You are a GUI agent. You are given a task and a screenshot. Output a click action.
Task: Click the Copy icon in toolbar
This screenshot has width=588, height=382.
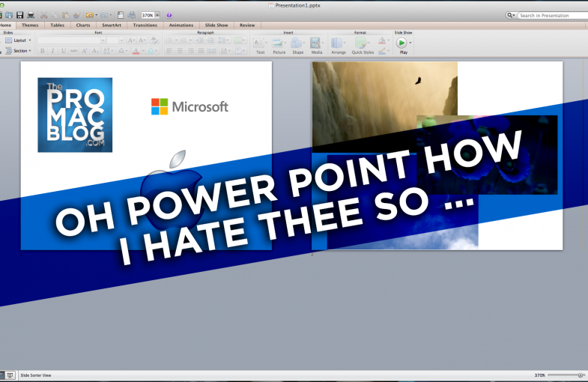pos(55,16)
